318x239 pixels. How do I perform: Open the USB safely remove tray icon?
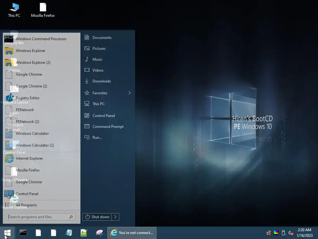[x=284, y=233]
